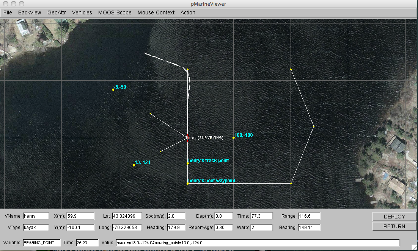Click henry's track-point marker
The width and height of the screenshot is (418, 251).
tap(188, 164)
